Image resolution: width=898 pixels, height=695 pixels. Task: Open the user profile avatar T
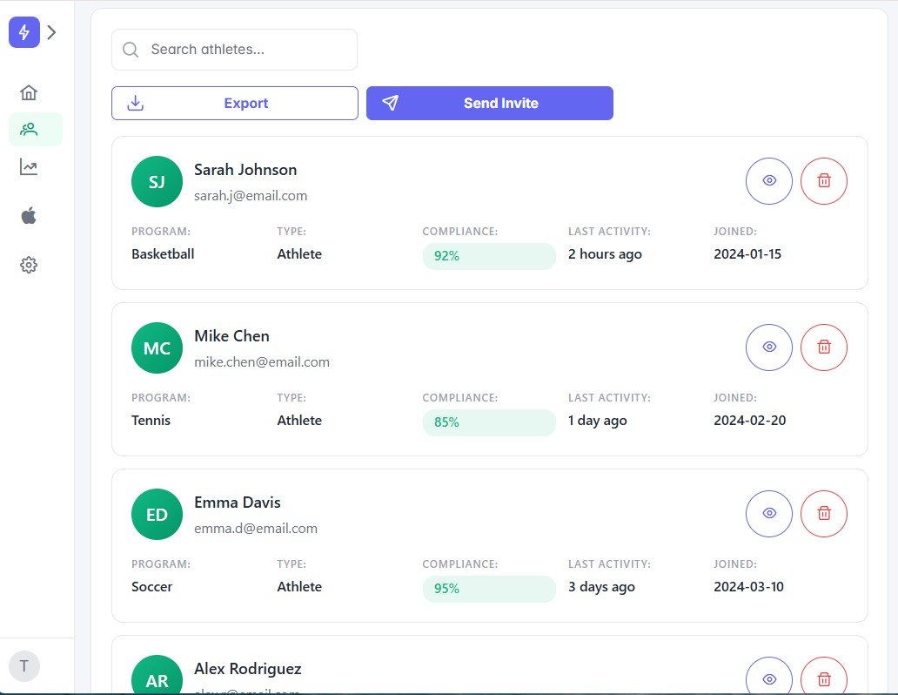(x=24, y=666)
